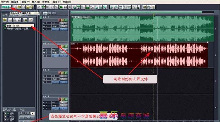This screenshot has width=220, height=122.
Task: Click the yellow playhead marker above track 1
Action: pyautogui.click(x=154, y=15)
